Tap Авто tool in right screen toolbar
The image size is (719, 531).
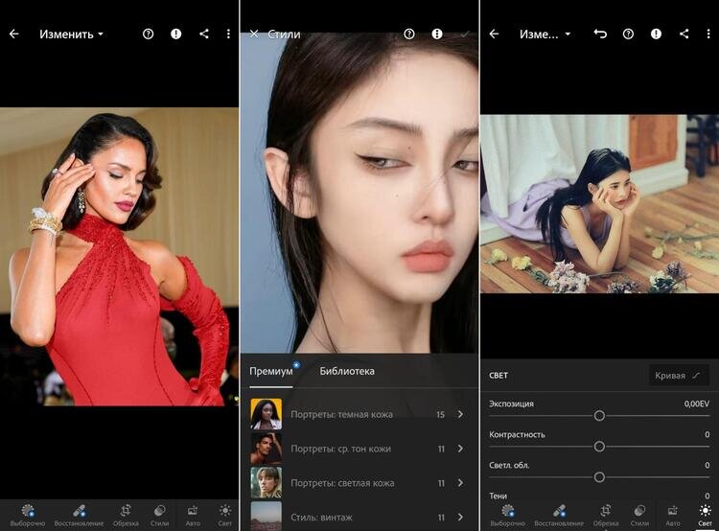673,515
